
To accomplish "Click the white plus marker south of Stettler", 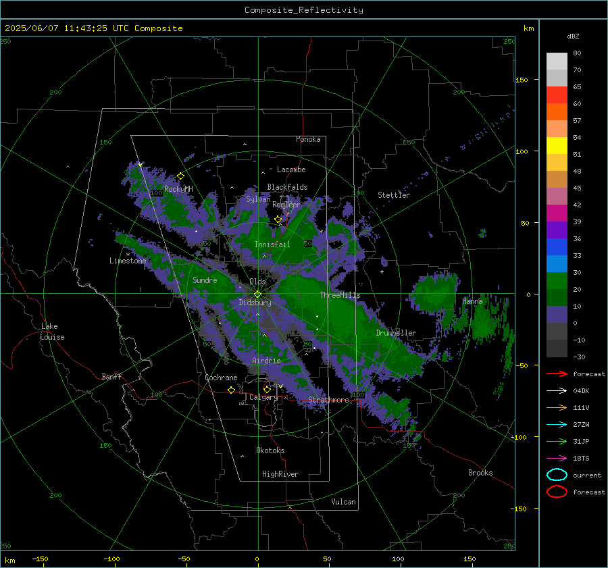I will click(382, 272).
